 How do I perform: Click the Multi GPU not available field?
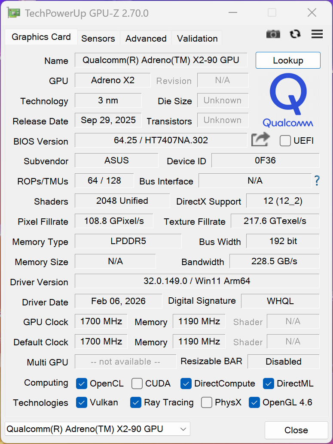[x=125, y=362]
